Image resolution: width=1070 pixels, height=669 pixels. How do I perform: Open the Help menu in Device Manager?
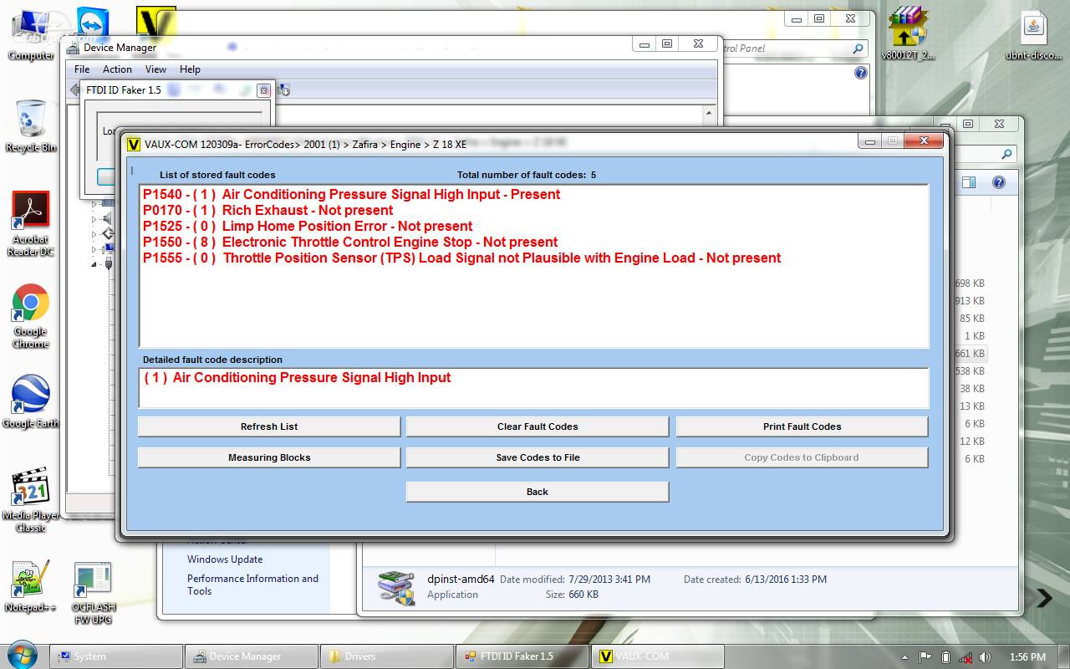(x=190, y=69)
